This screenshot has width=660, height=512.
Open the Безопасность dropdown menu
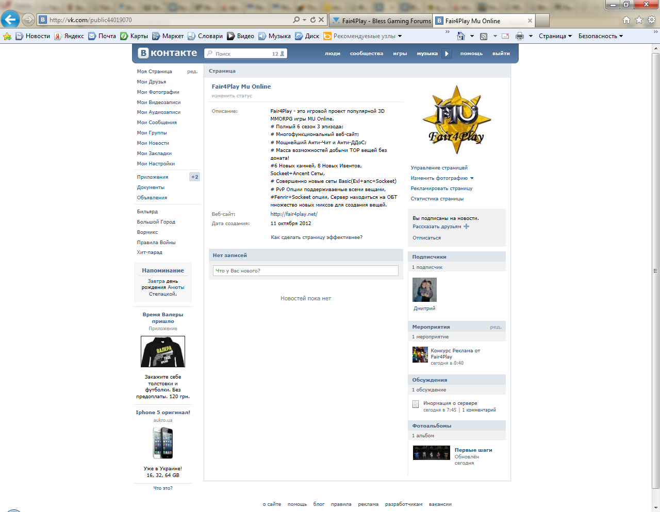(x=600, y=36)
